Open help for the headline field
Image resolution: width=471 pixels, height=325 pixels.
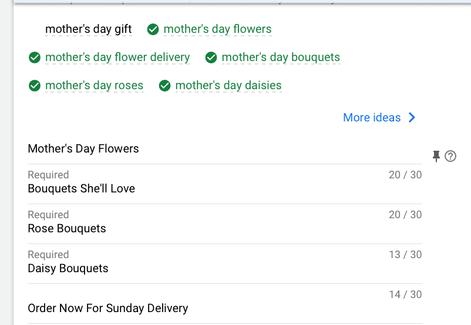pyautogui.click(x=450, y=156)
